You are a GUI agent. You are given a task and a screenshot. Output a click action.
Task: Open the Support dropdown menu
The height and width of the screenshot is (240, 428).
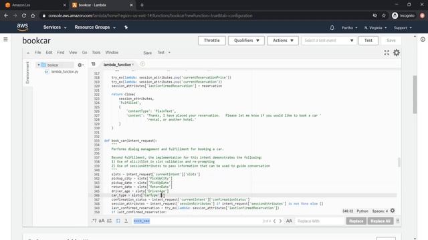click(403, 28)
